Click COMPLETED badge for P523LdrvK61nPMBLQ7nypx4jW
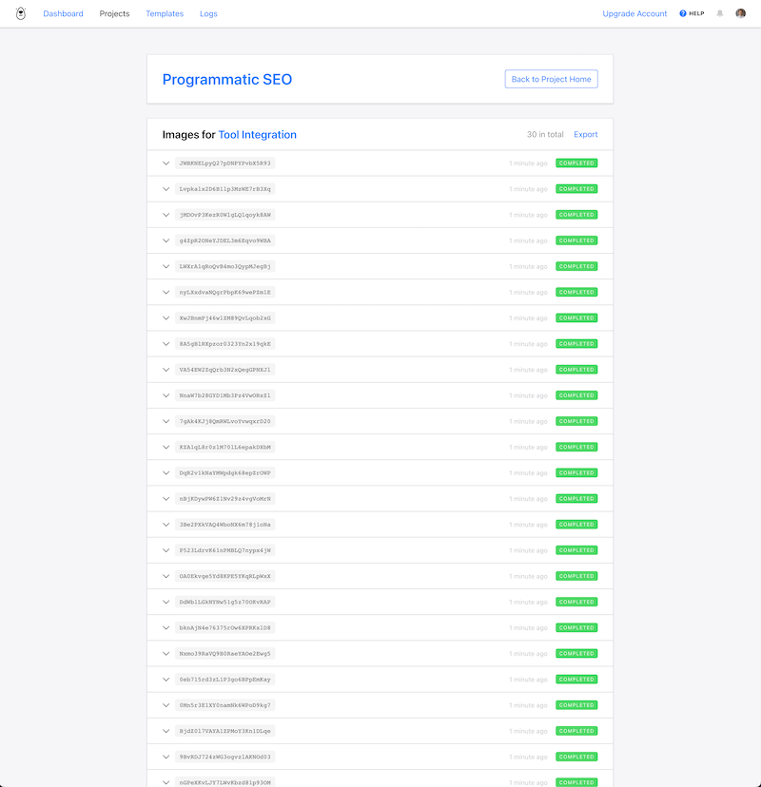The image size is (761, 787). [576, 550]
